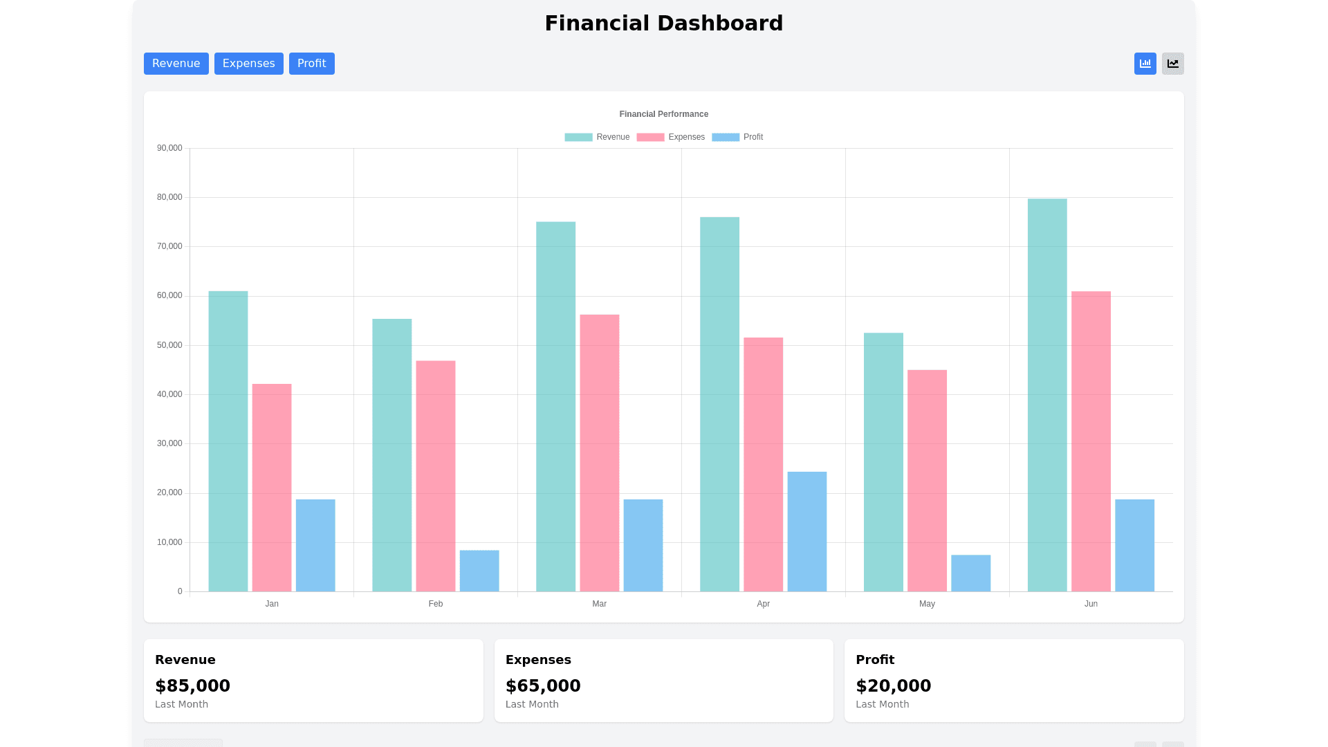This screenshot has width=1328, height=747.
Task: Click the February Profit bar
Action: point(479,571)
